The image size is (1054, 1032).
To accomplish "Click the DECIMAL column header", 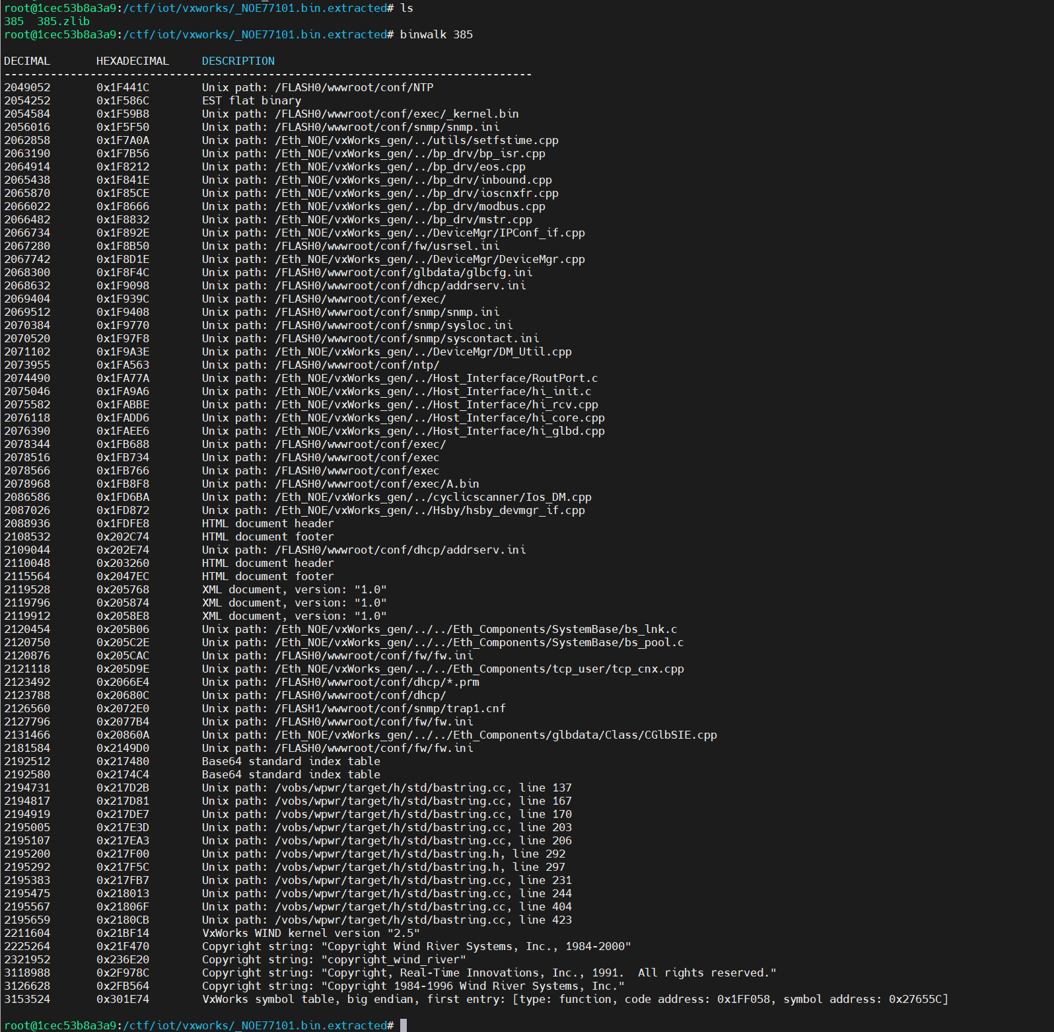I will pos(27,61).
